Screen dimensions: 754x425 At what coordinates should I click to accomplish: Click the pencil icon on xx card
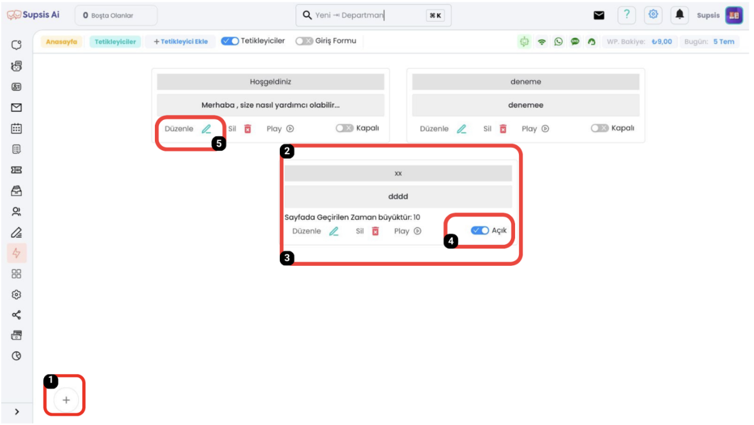[x=334, y=231]
